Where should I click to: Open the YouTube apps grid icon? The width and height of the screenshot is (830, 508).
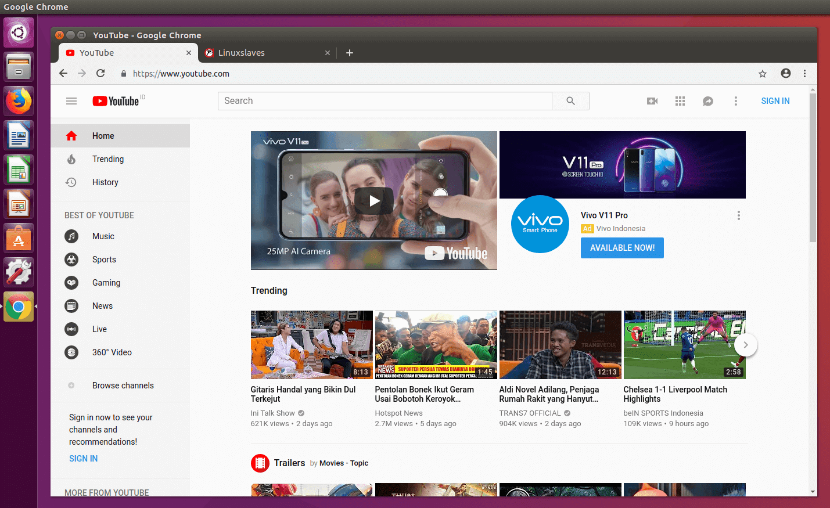(680, 101)
